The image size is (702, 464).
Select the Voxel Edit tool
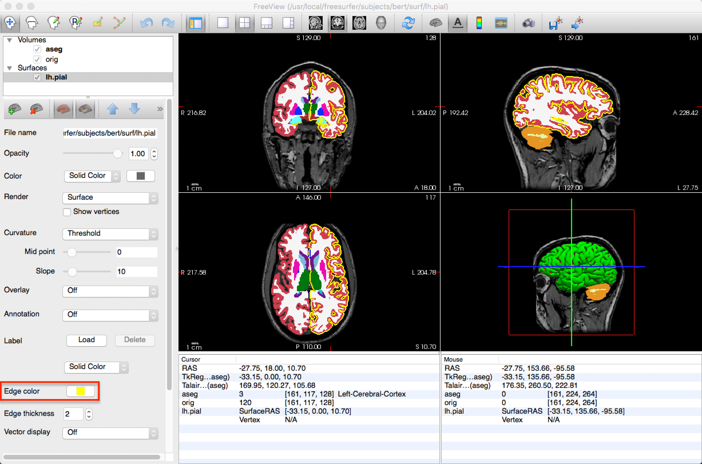click(53, 23)
